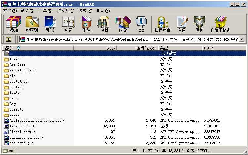Open the 选项(N) menu
Viewport: 248px width, 155px height.
pyautogui.click(x=85, y=11)
